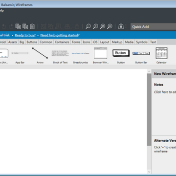Open the Icons library tab
176x176 pixels.
pyautogui.click(x=87, y=42)
